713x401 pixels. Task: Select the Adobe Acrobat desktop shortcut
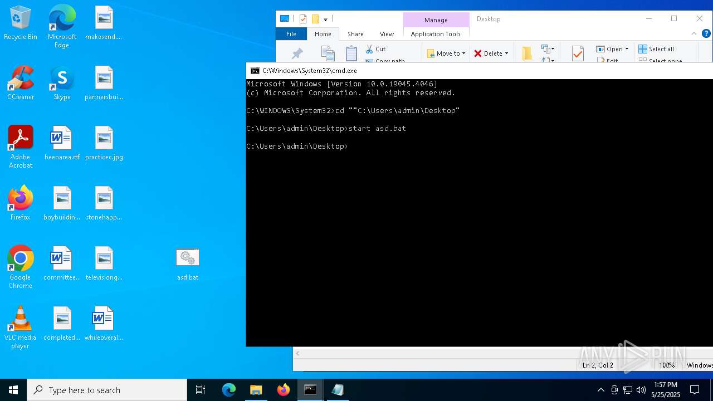(x=21, y=147)
